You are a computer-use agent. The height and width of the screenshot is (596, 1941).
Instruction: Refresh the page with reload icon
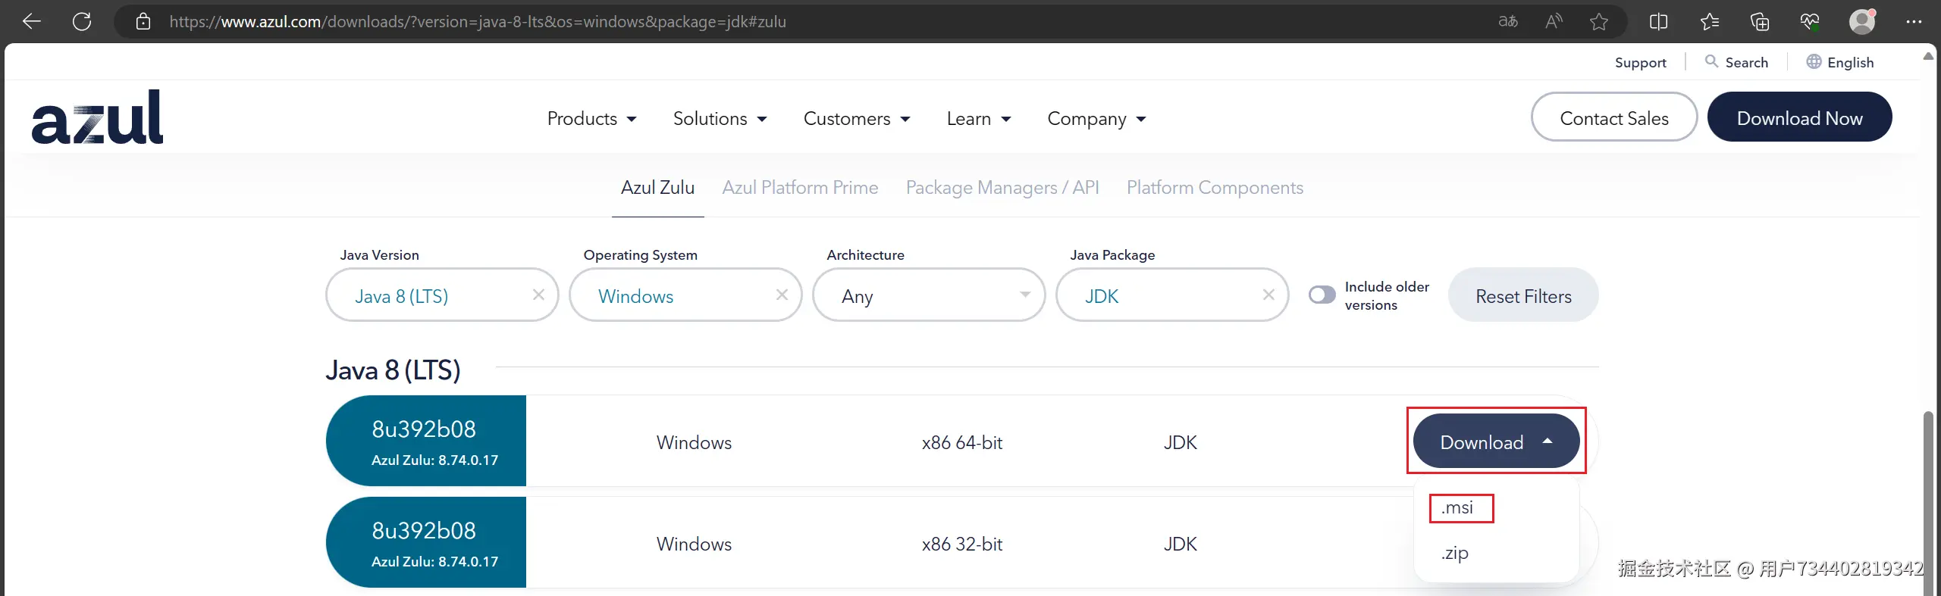(x=82, y=21)
